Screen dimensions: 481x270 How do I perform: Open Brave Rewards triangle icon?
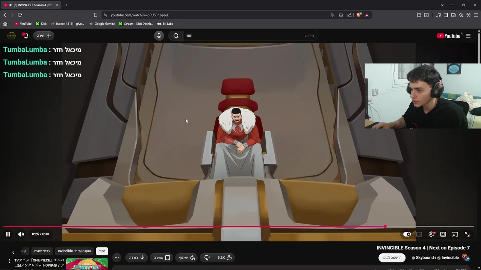pos(367,15)
